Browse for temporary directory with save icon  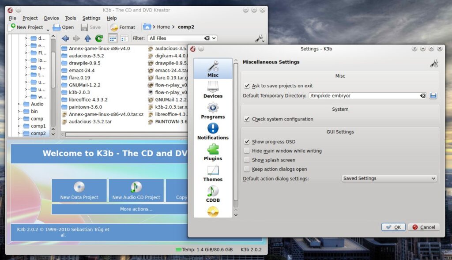coord(433,95)
